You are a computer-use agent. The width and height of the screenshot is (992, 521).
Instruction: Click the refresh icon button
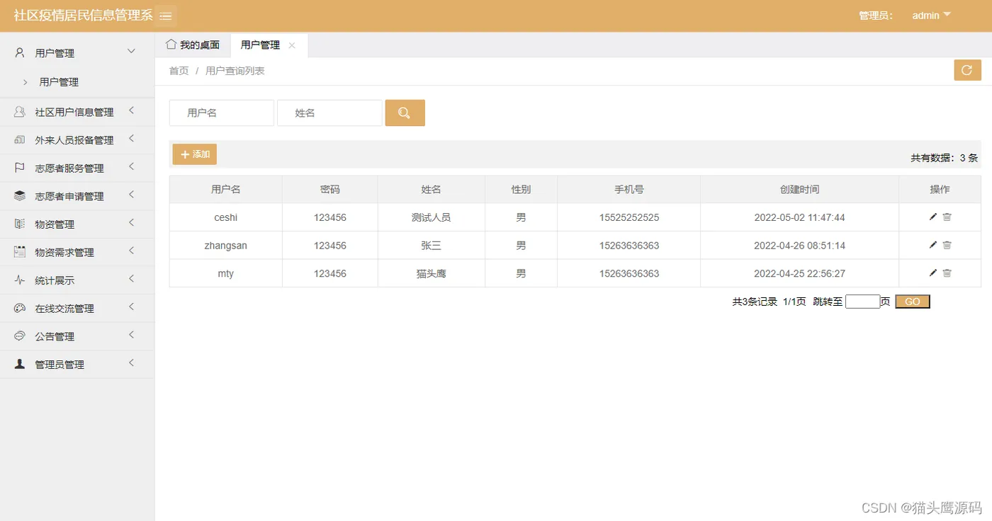coord(967,70)
